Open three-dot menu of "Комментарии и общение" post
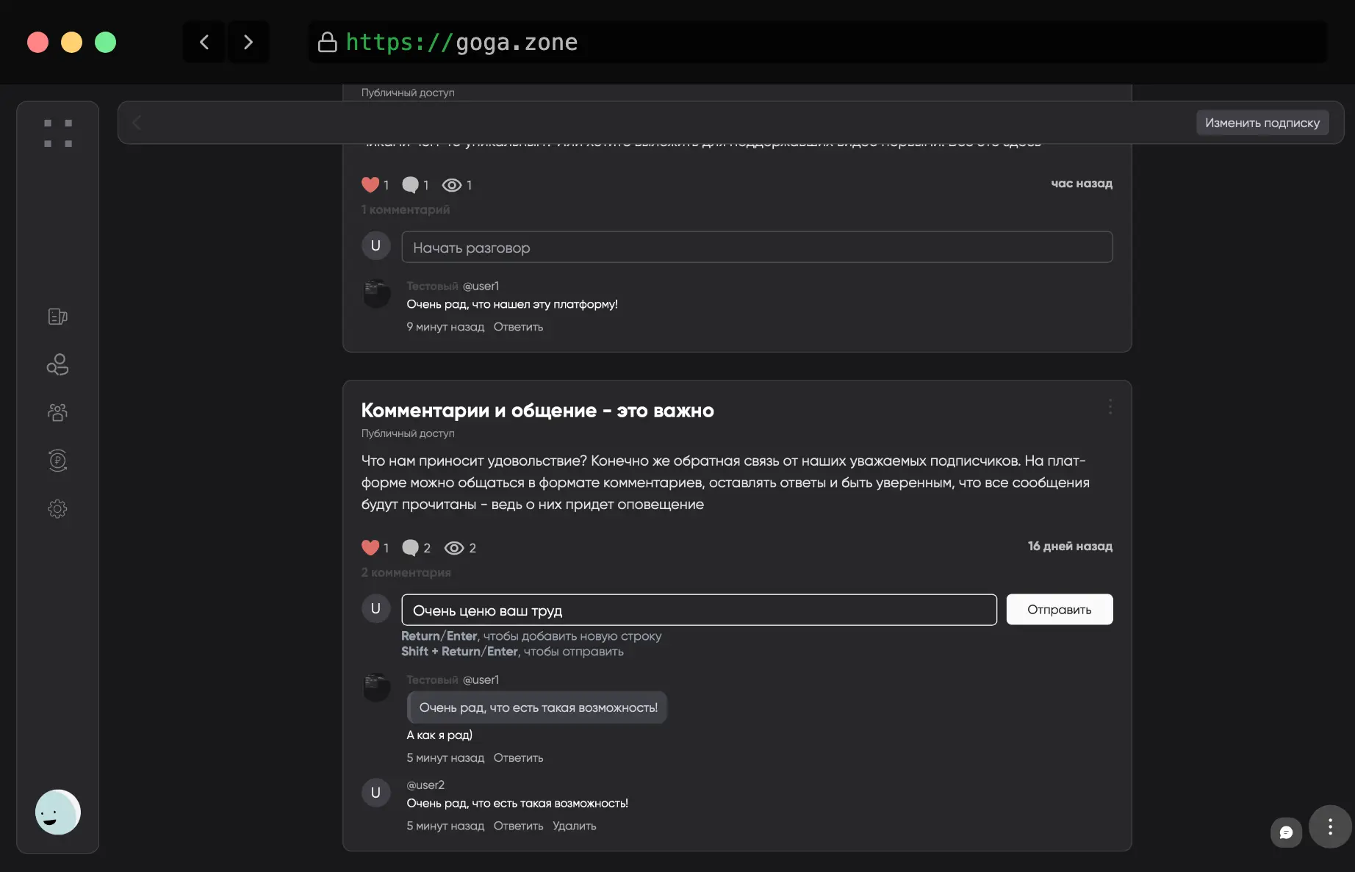Viewport: 1355px width, 872px height. click(x=1110, y=407)
